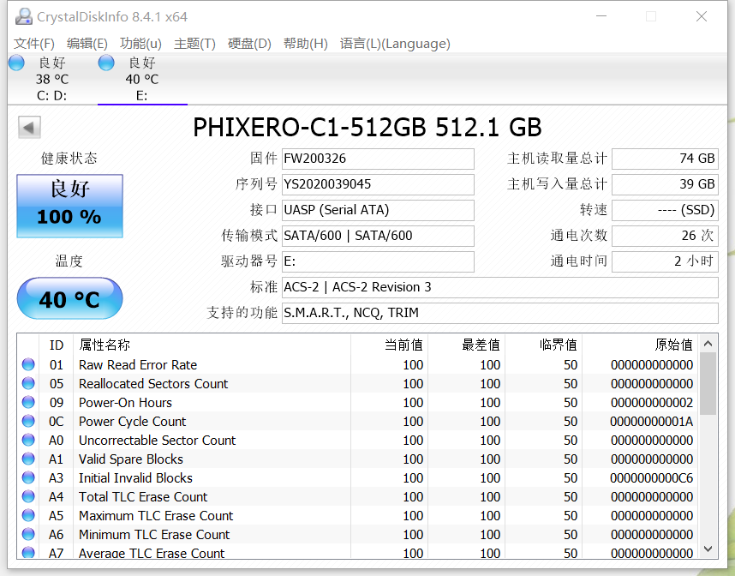Click the 原始值 column header
The image size is (735, 576).
640,345
